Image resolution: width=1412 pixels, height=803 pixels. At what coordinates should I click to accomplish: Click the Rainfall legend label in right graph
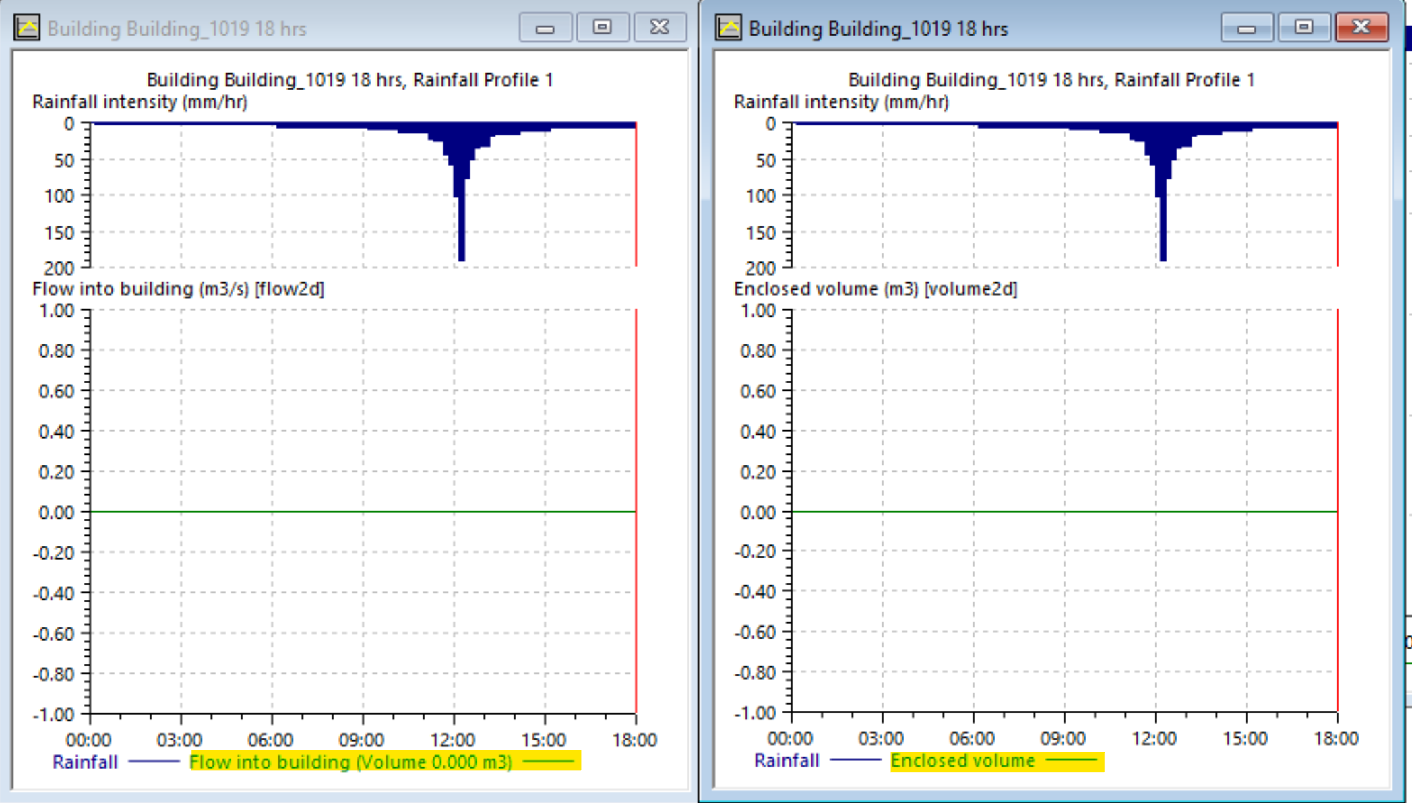(787, 761)
